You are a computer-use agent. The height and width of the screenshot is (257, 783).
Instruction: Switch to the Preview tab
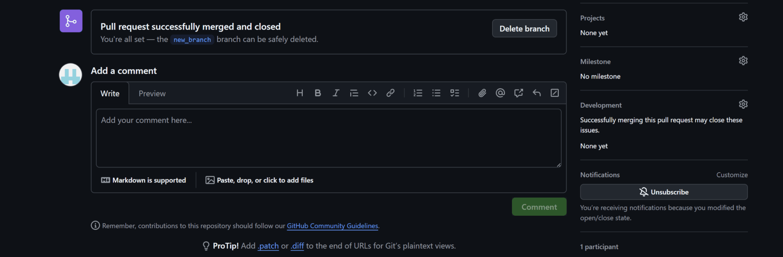pos(152,94)
